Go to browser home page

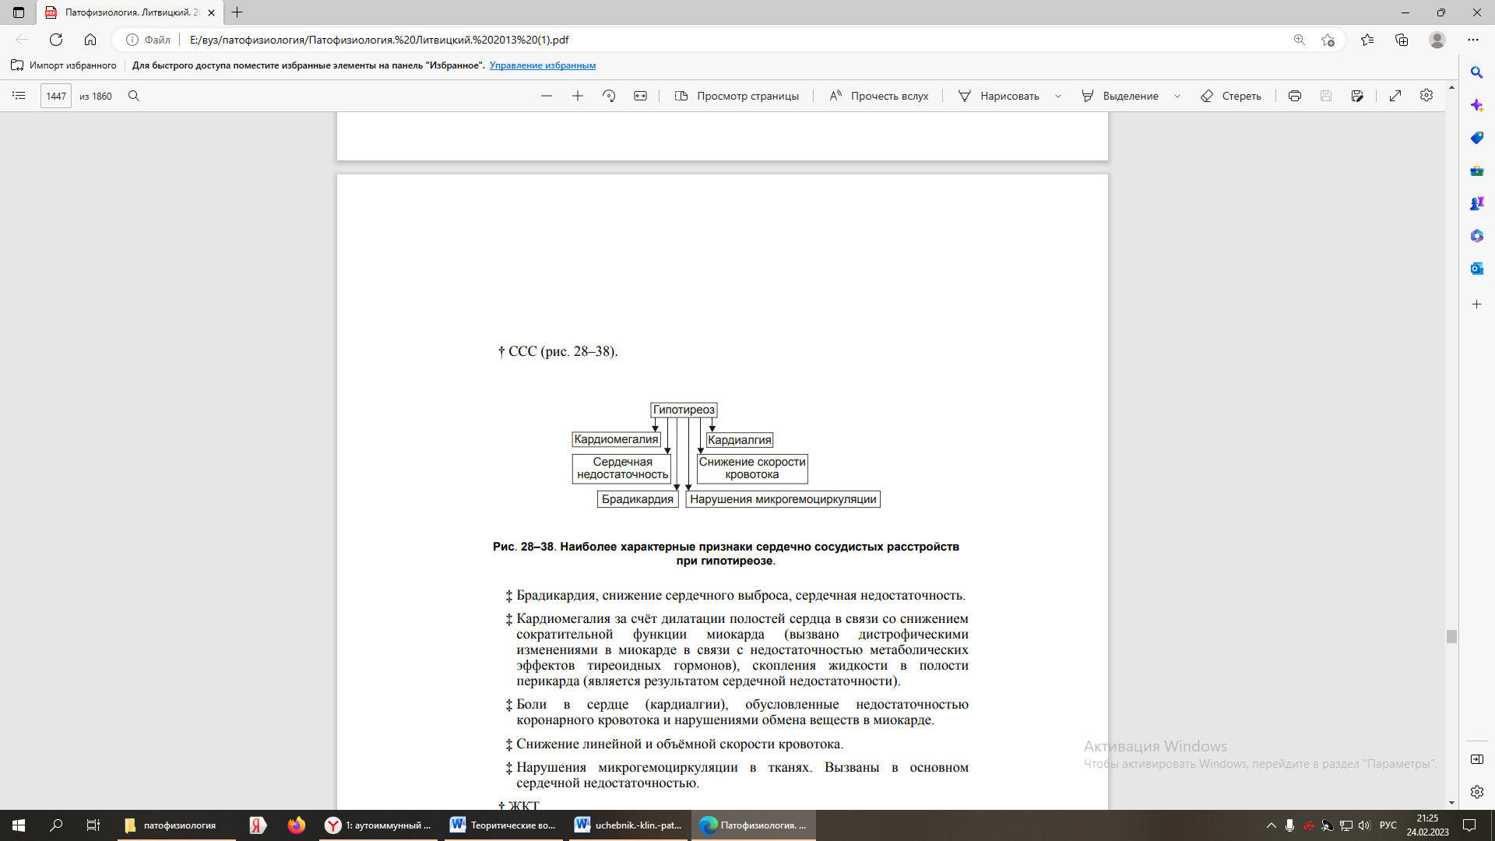click(x=90, y=40)
